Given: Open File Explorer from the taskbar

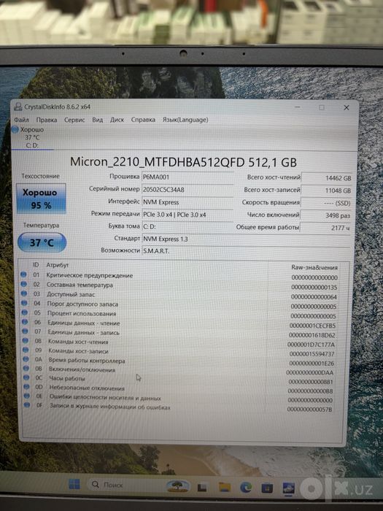Looking at the screenshot, I should (x=225, y=488).
